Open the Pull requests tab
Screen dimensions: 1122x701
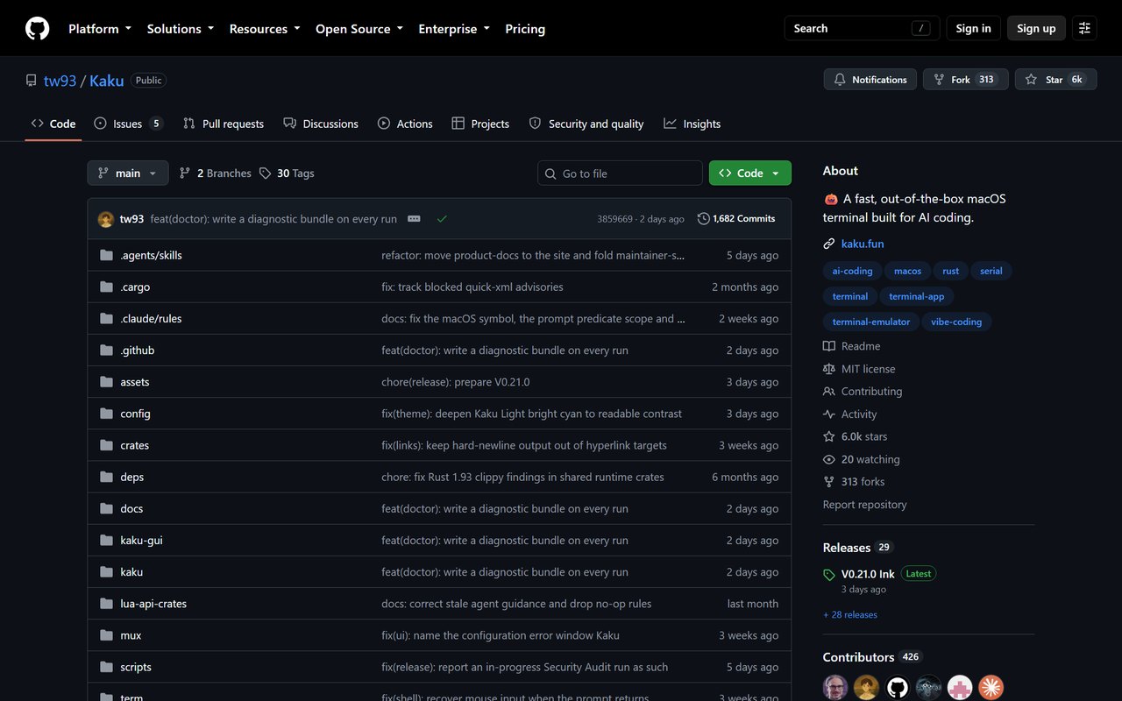pyautogui.click(x=224, y=124)
